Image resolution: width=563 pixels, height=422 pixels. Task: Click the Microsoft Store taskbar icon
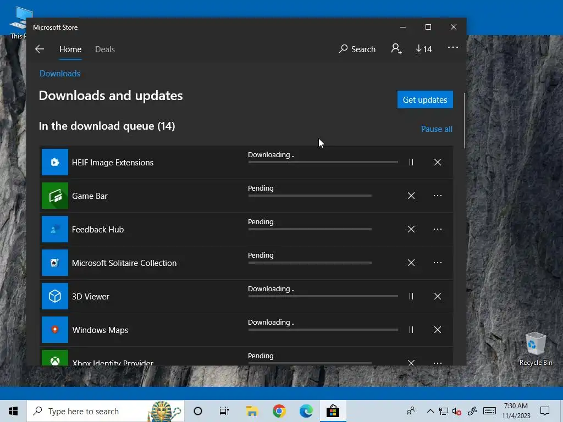[x=333, y=411]
